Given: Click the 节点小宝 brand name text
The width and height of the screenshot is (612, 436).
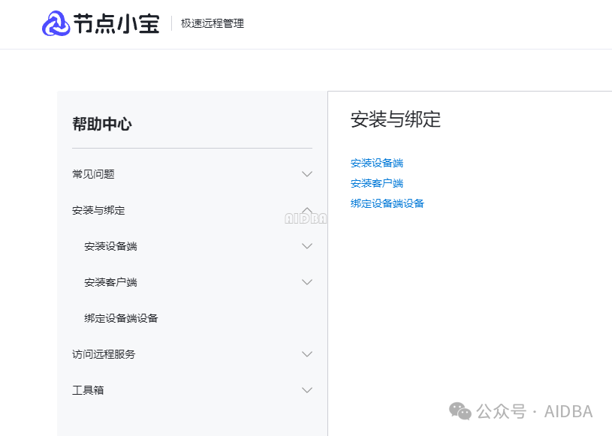Looking at the screenshot, I should point(116,24).
